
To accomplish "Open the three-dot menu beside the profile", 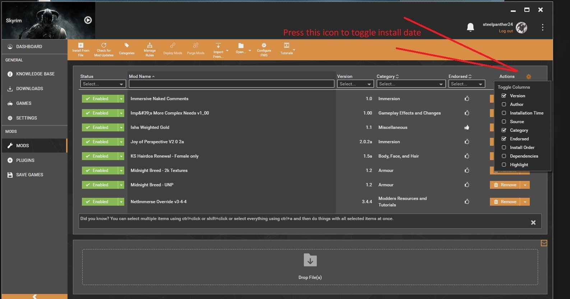I will point(543,27).
